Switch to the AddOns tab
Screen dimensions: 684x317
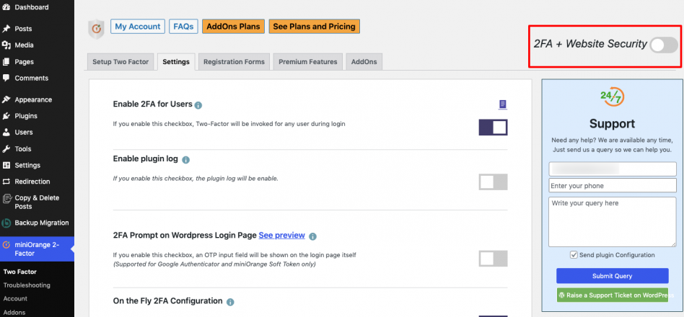point(364,62)
